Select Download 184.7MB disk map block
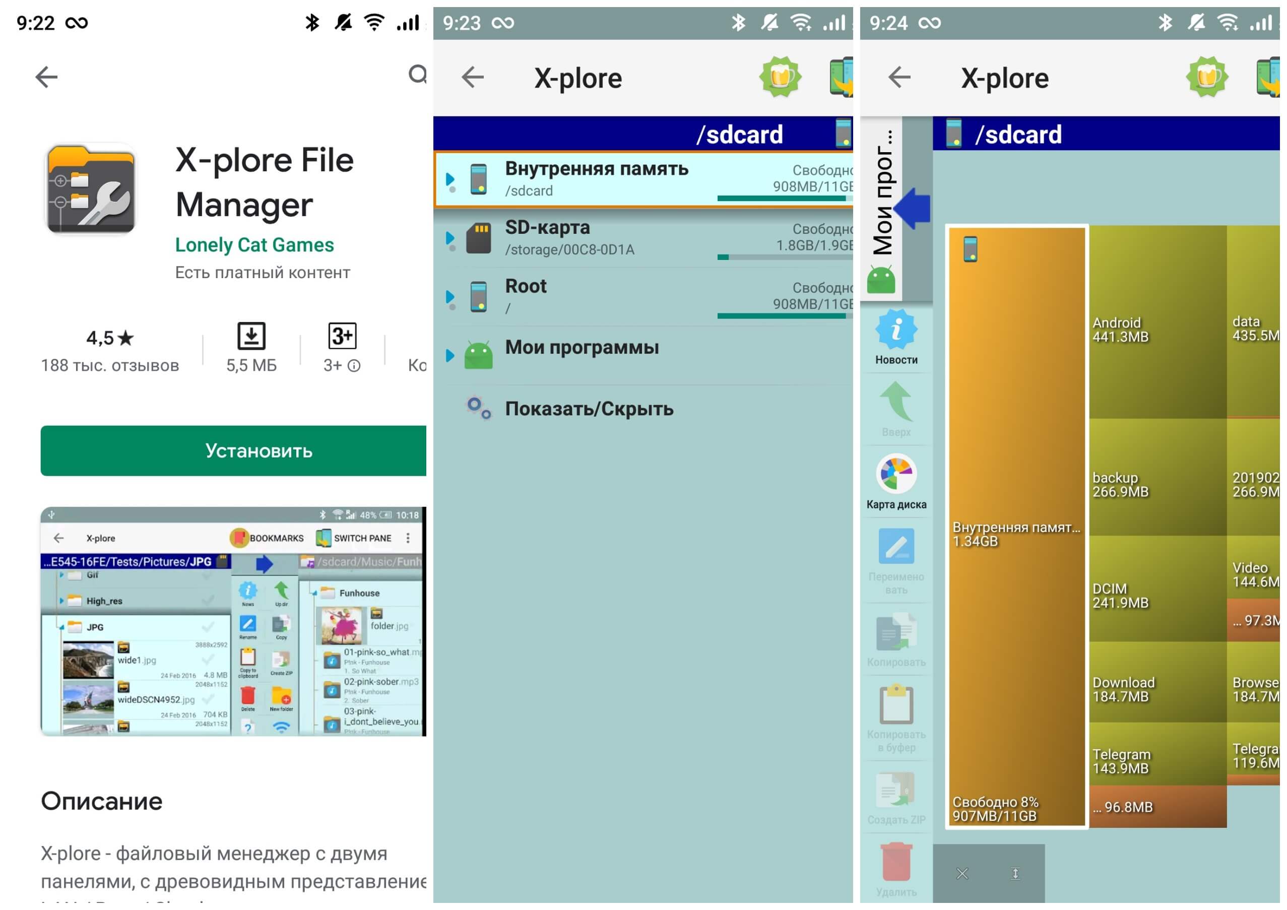The width and height of the screenshot is (1287, 910). pyautogui.click(x=1158, y=682)
